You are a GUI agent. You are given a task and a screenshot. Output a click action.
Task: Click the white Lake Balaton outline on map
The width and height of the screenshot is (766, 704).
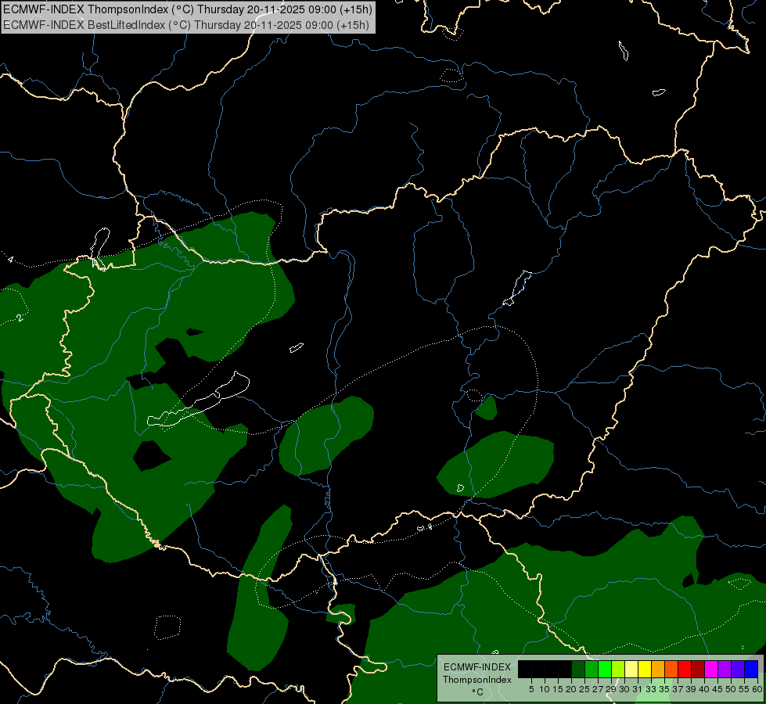tap(199, 400)
